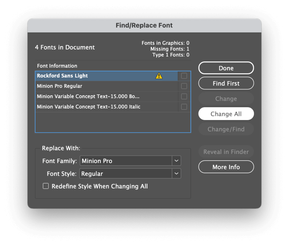Tick checkbox beside Minion Pro Regular
Screen dimensions: 289x245
pos(184,86)
